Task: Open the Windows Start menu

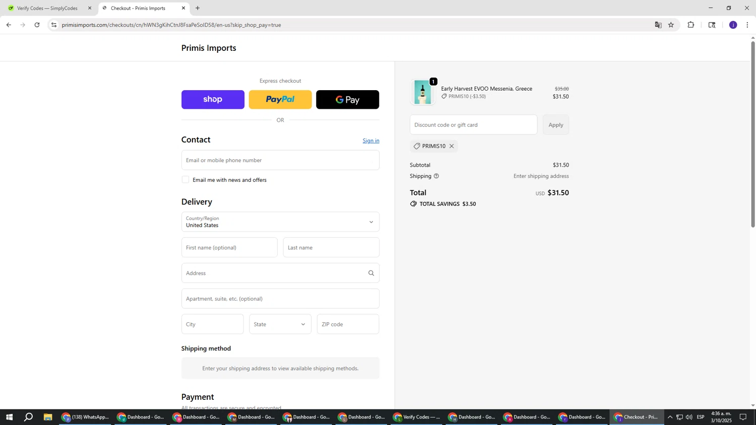Action: (x=9, y=417)
